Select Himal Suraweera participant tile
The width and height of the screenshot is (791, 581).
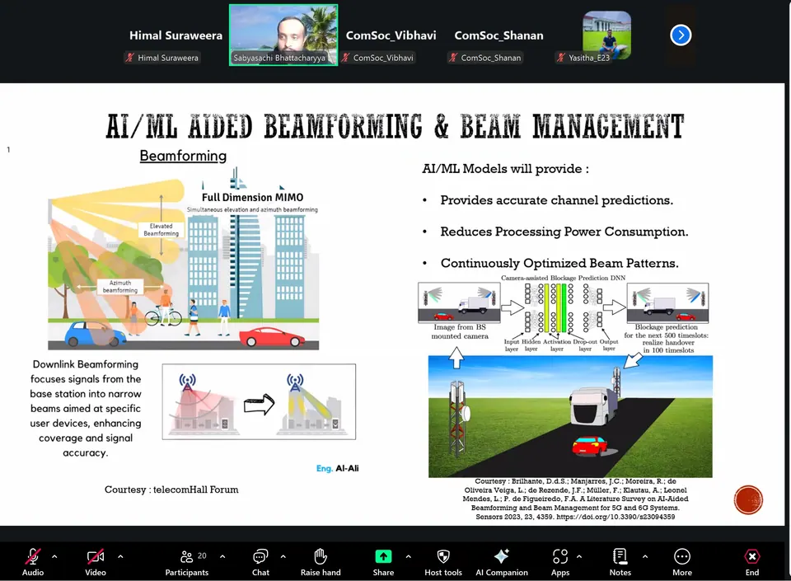[176, 35]
